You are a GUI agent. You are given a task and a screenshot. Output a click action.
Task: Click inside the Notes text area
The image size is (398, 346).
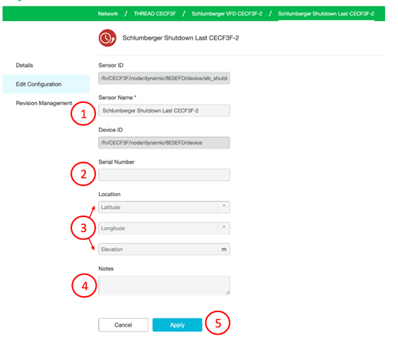click(164, 285)
